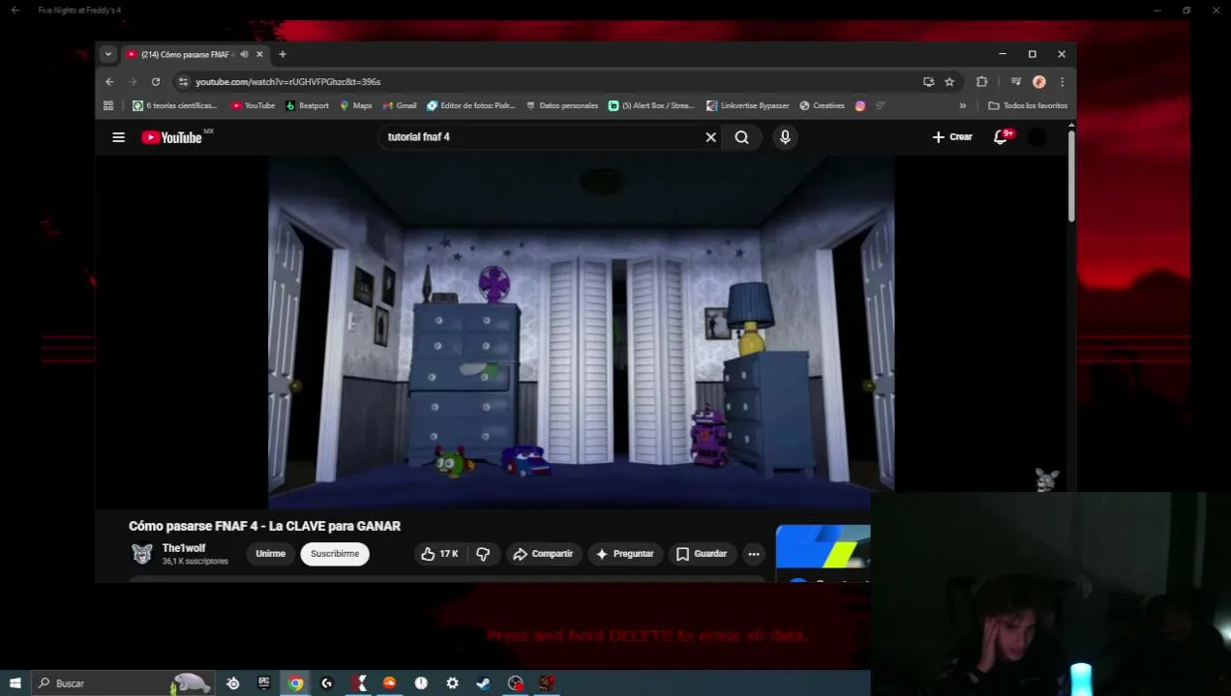
Task: Open the Settings gear in taskbar
Action: pos(452,683)
